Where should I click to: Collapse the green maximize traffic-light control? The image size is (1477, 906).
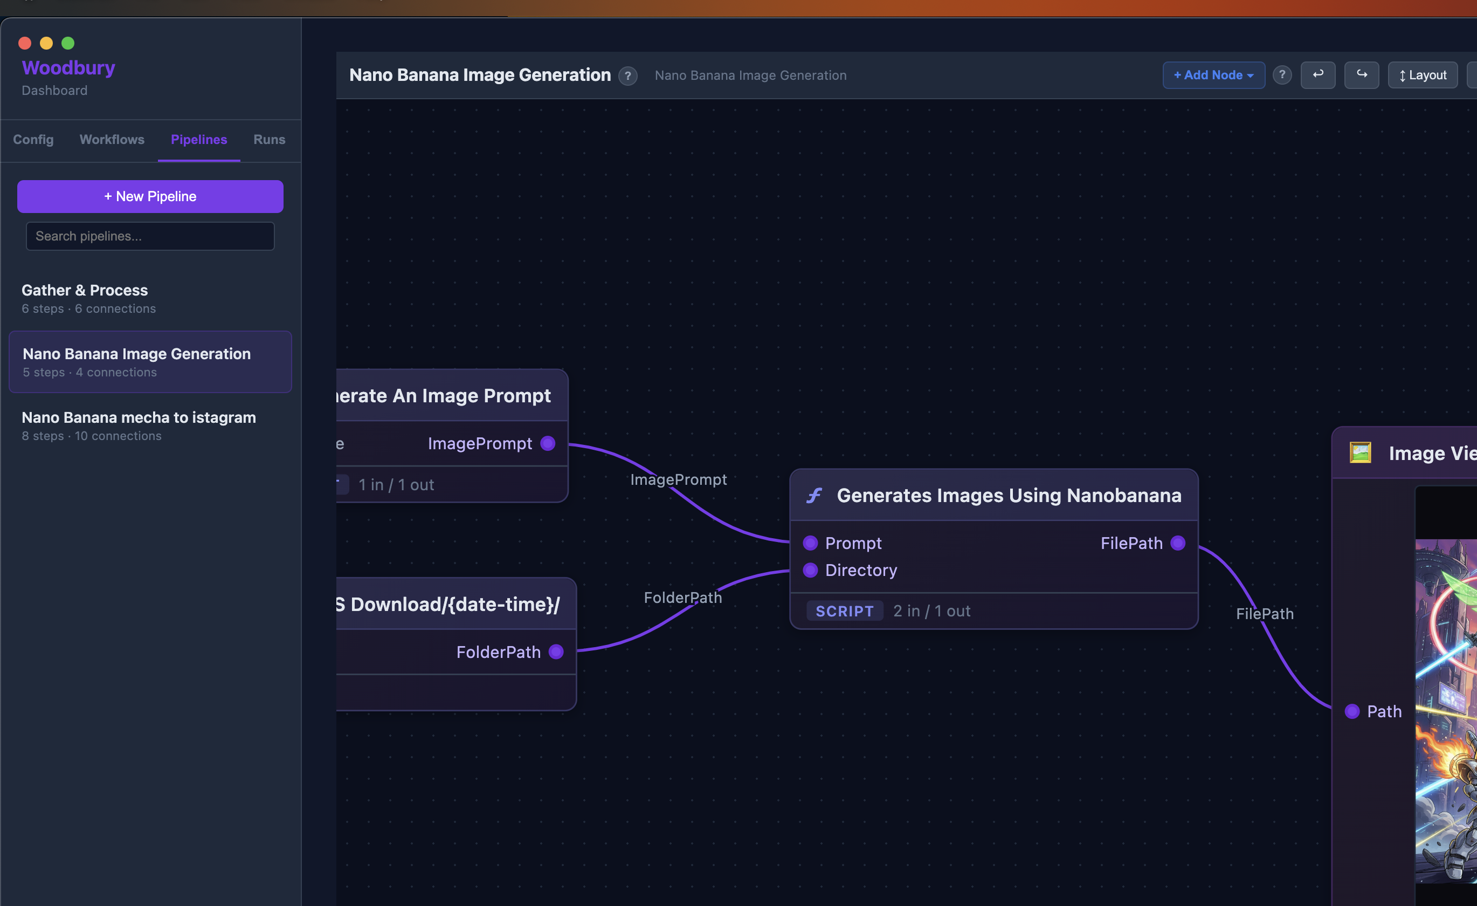[67, 43]
